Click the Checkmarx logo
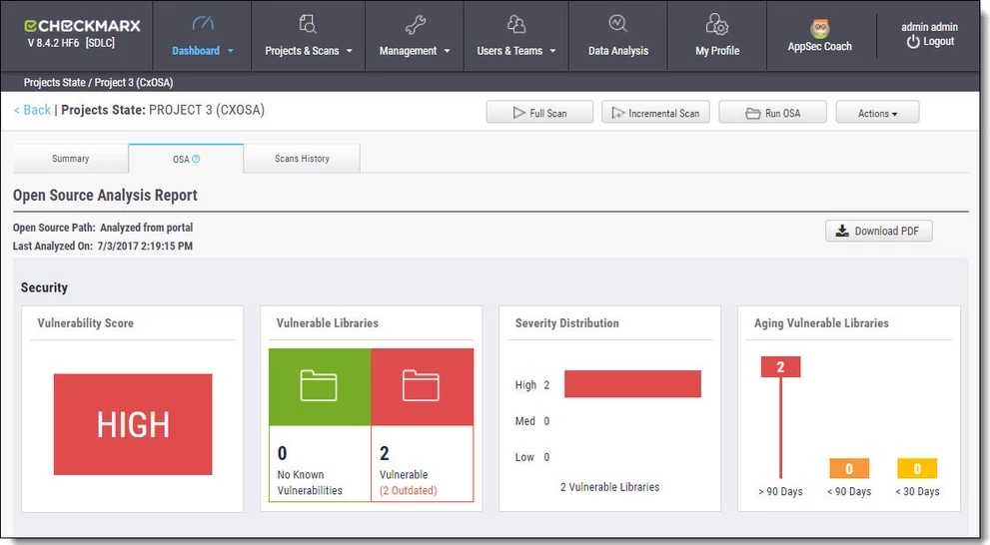The height and width of the screenshot is (545, 990). (x=82, y=26)
